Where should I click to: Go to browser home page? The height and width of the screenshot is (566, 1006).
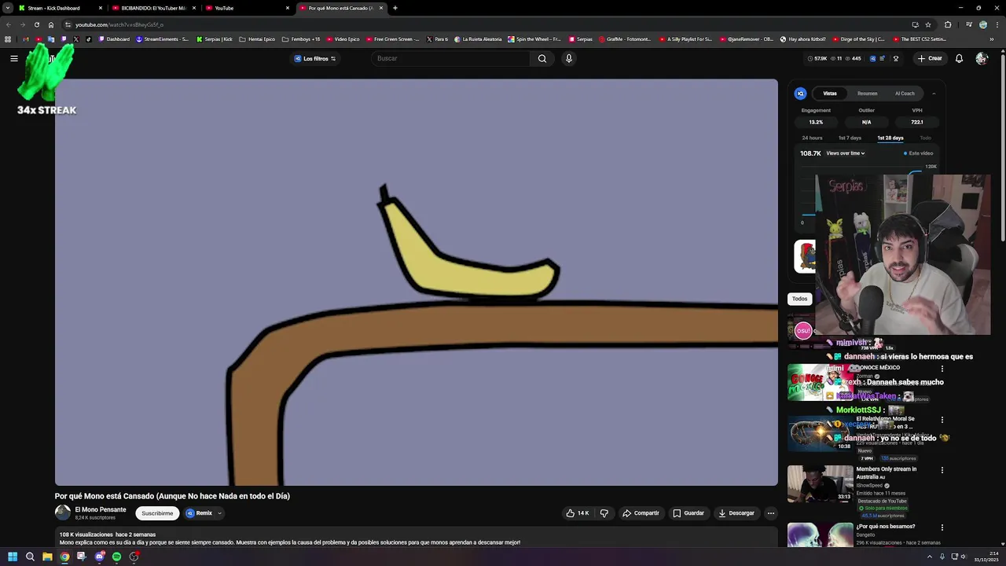pos(51,24)
